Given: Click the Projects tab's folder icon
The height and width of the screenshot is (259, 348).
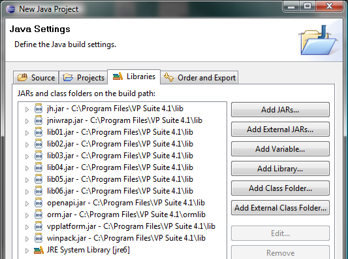Looking at the screenshot, I should coord(68,77).
